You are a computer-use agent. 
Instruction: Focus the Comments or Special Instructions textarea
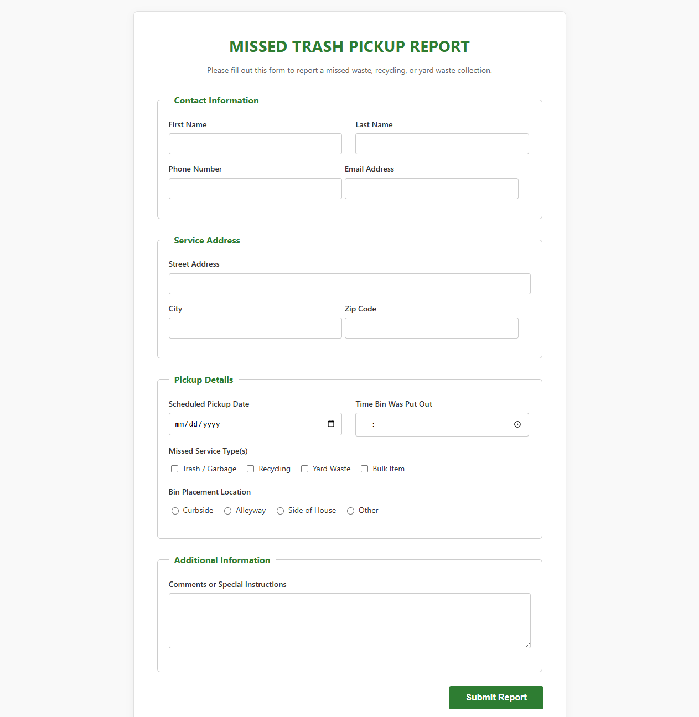350,621
